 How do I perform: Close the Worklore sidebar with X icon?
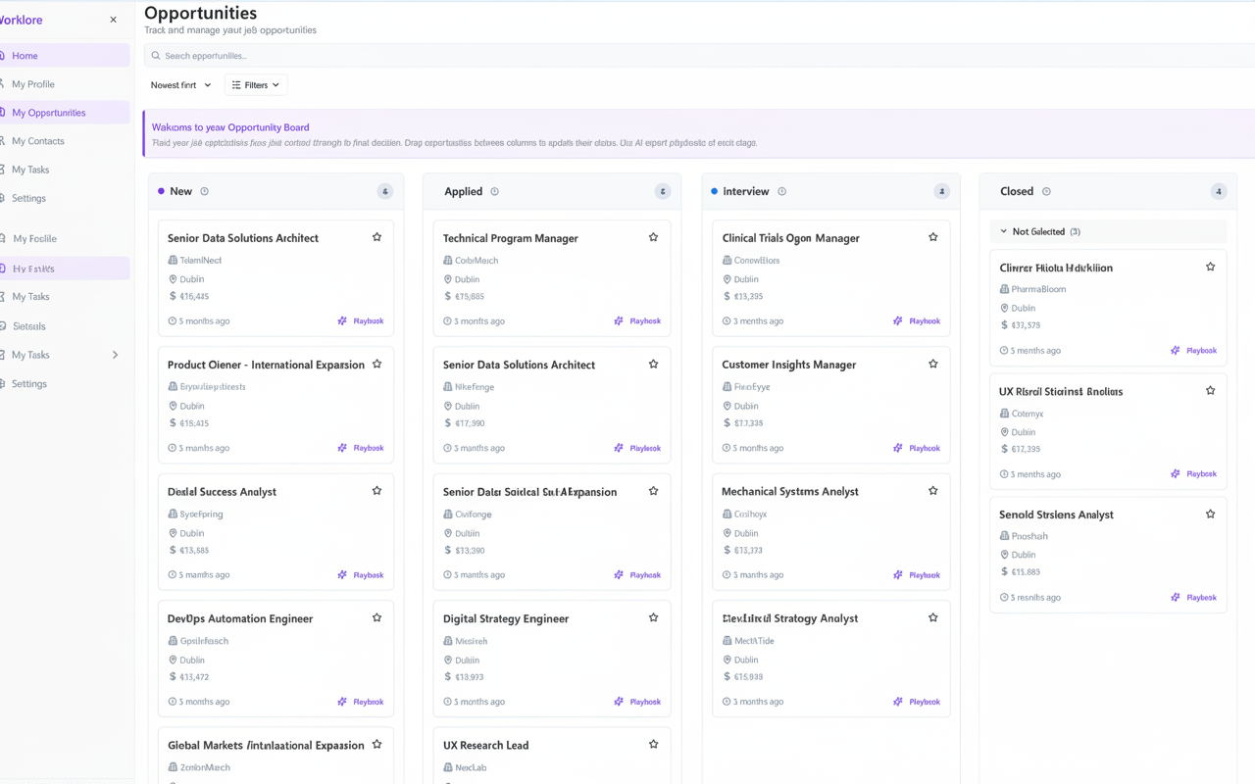click(113, 20)
